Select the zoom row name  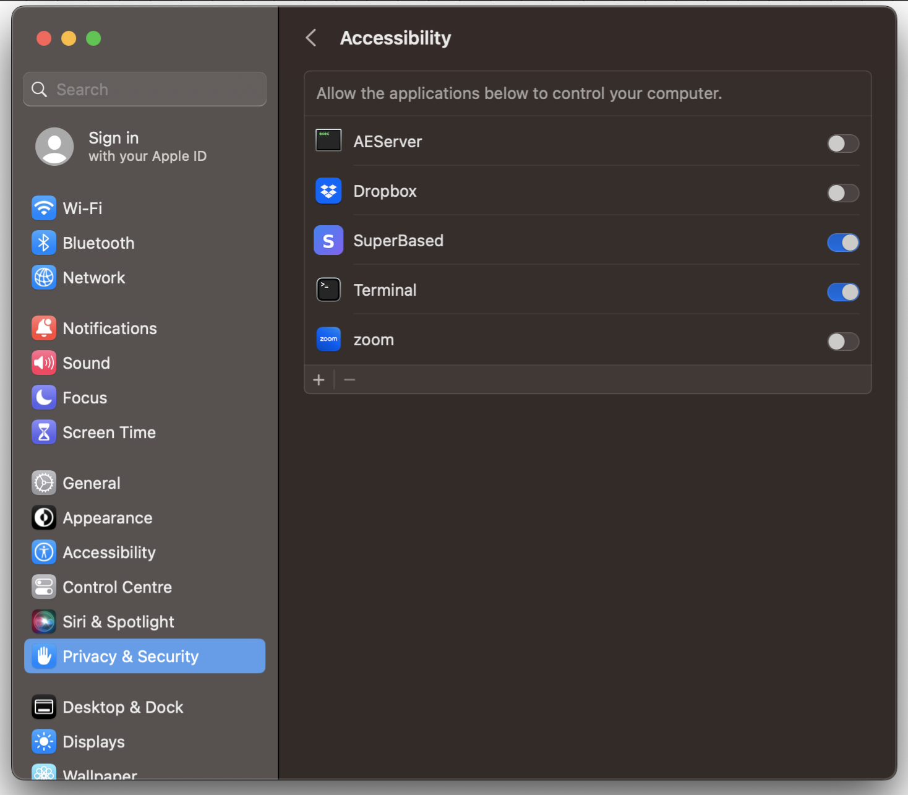374,340
